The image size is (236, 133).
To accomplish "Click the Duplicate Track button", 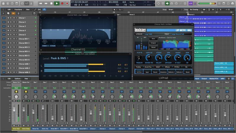I will [x=8, y=13].
